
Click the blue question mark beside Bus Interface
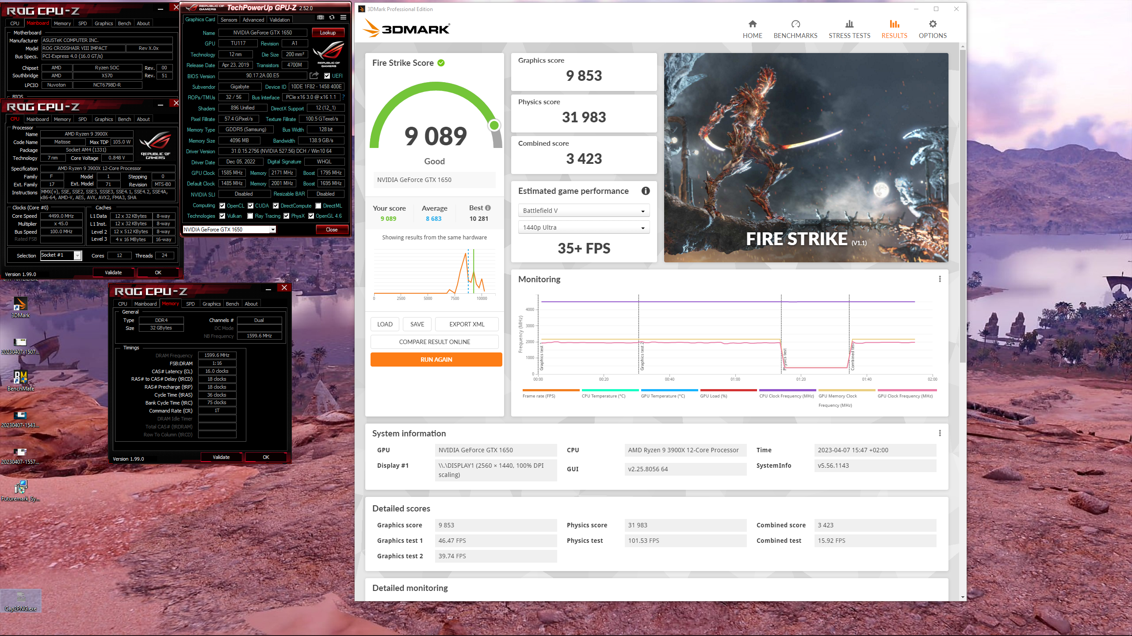tap(343, 97)
